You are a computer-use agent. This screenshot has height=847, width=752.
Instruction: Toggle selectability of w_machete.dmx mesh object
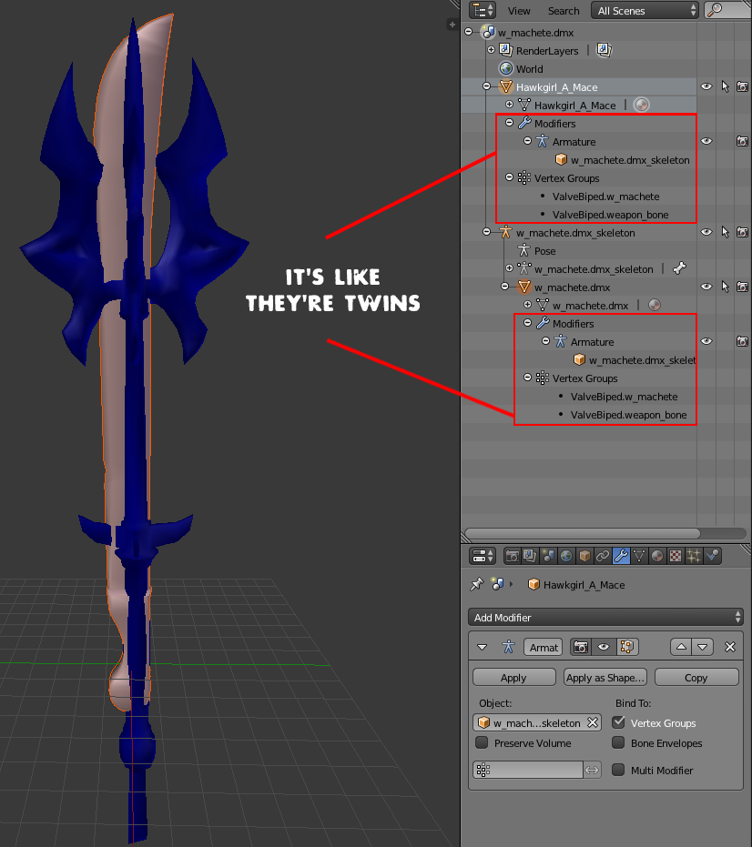[725, 287]
